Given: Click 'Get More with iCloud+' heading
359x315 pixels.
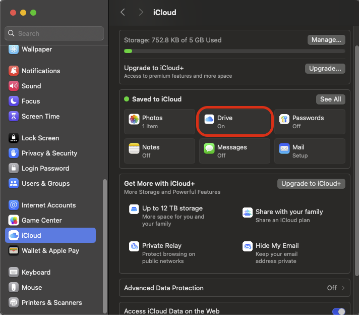Looking at the screenshot, I should [x=159, y=183].
